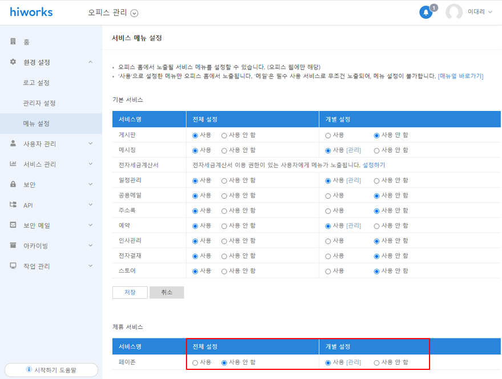Expand the 보안 chevron

click(91, 184)
